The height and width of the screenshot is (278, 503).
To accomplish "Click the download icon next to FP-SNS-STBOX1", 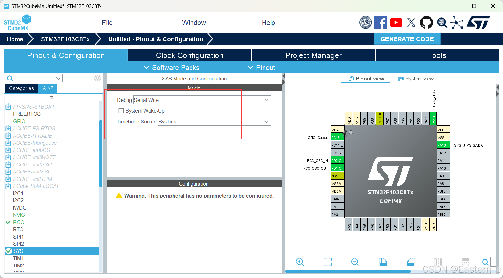I will 8,107.
